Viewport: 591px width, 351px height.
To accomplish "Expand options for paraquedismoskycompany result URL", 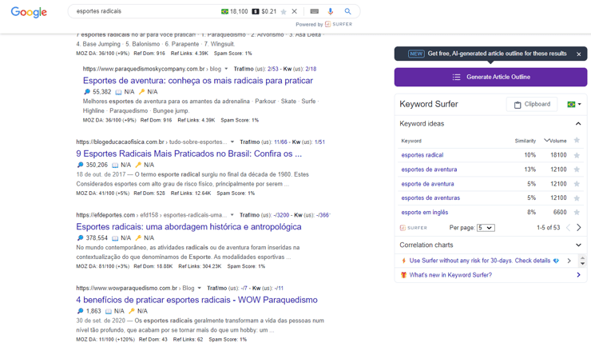I will [x=226, y=69].
